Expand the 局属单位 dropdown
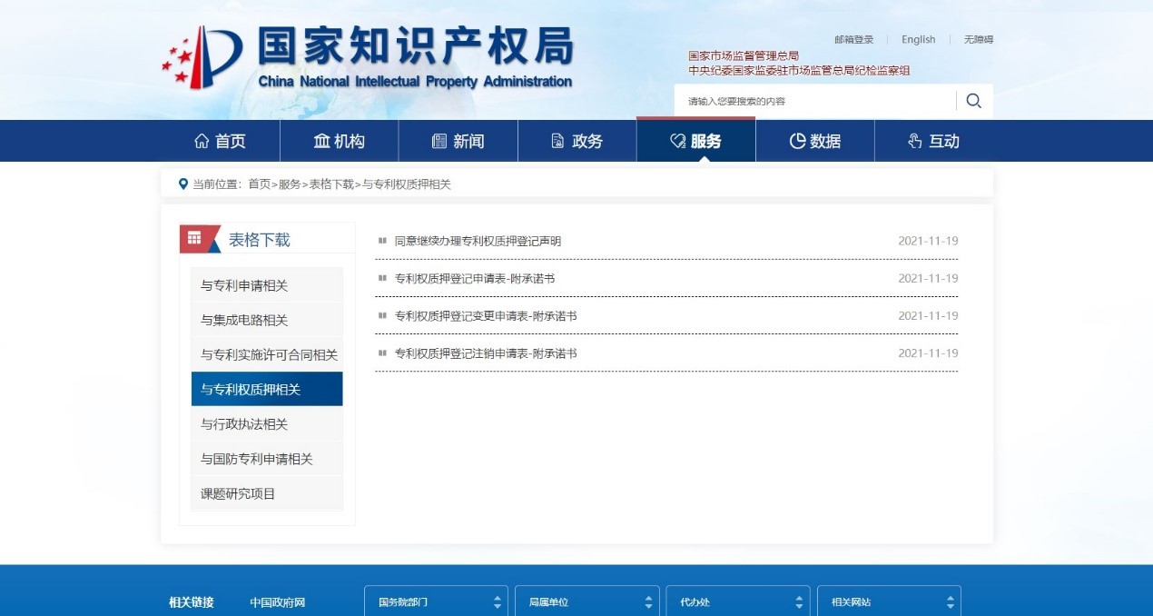Viewport: 1153px width, 616px height. [587, 601]
